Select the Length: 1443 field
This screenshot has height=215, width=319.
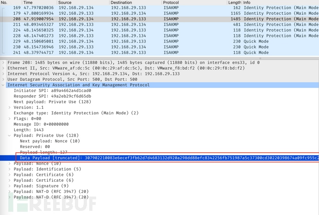coord(29,130)
